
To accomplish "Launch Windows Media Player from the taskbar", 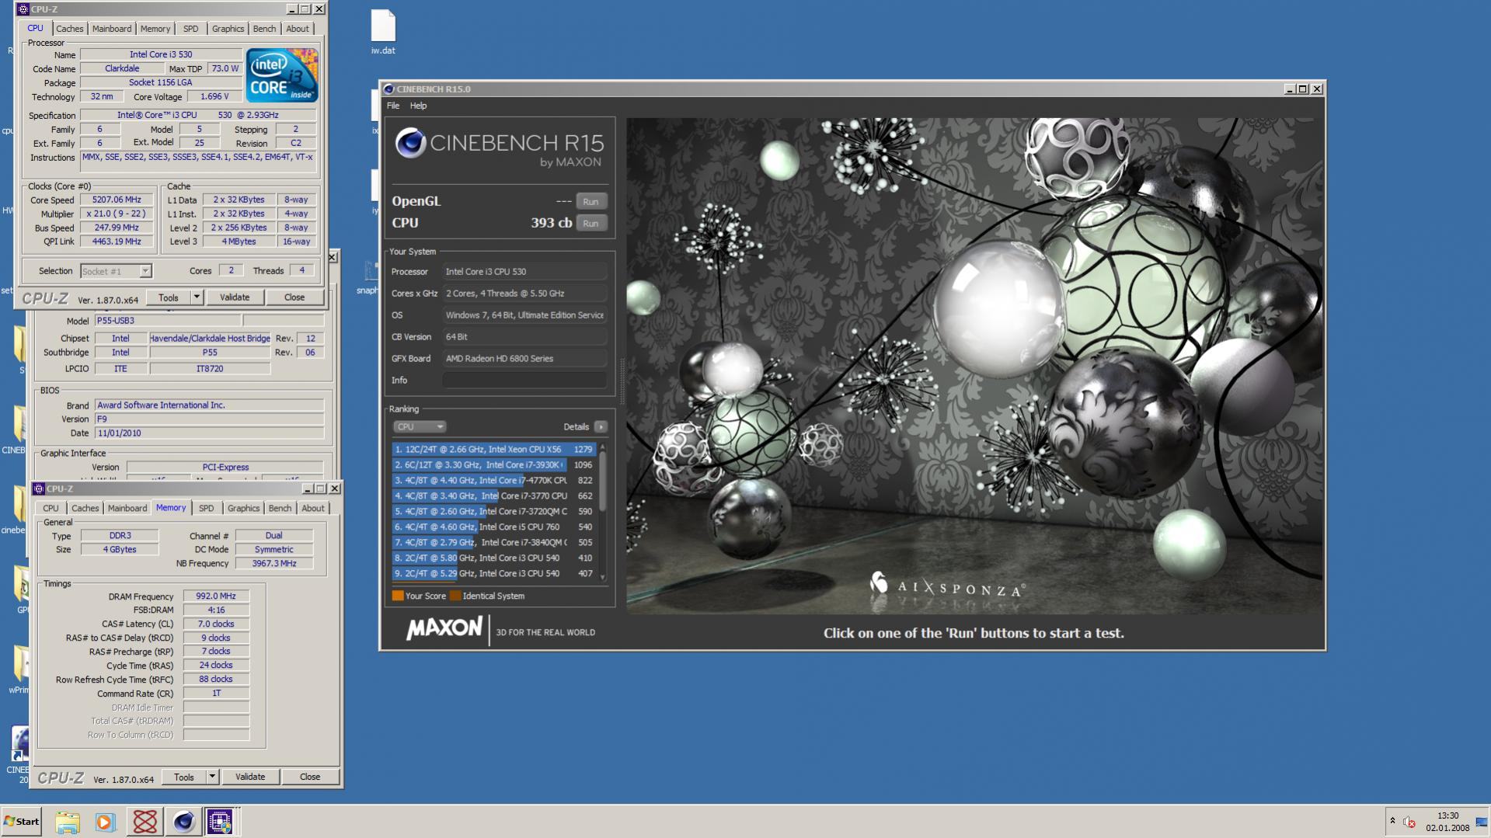I will (106, 822).
